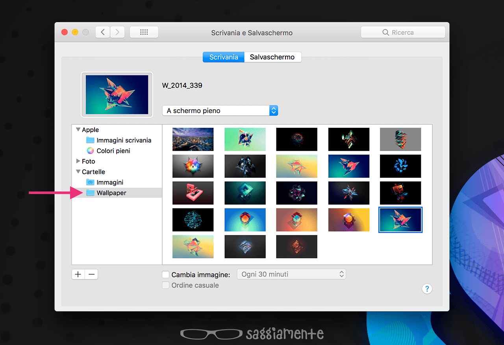Choose the aerial city skyline wallpaper
The width and height of the screenshot is (504, 345).
[x=193, y=139]
